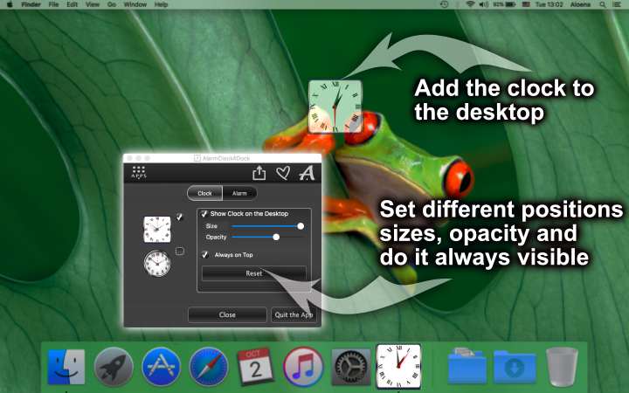Open the Calendar Dock icon
This screenshot has height=393, width=629.
(x=255, y=367)
